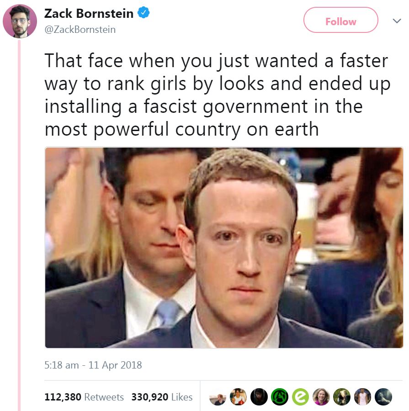Viewport: 409px width, 411px height.
Task: Open the green and black anarchy symbol avatar
Action: [280, 396]
